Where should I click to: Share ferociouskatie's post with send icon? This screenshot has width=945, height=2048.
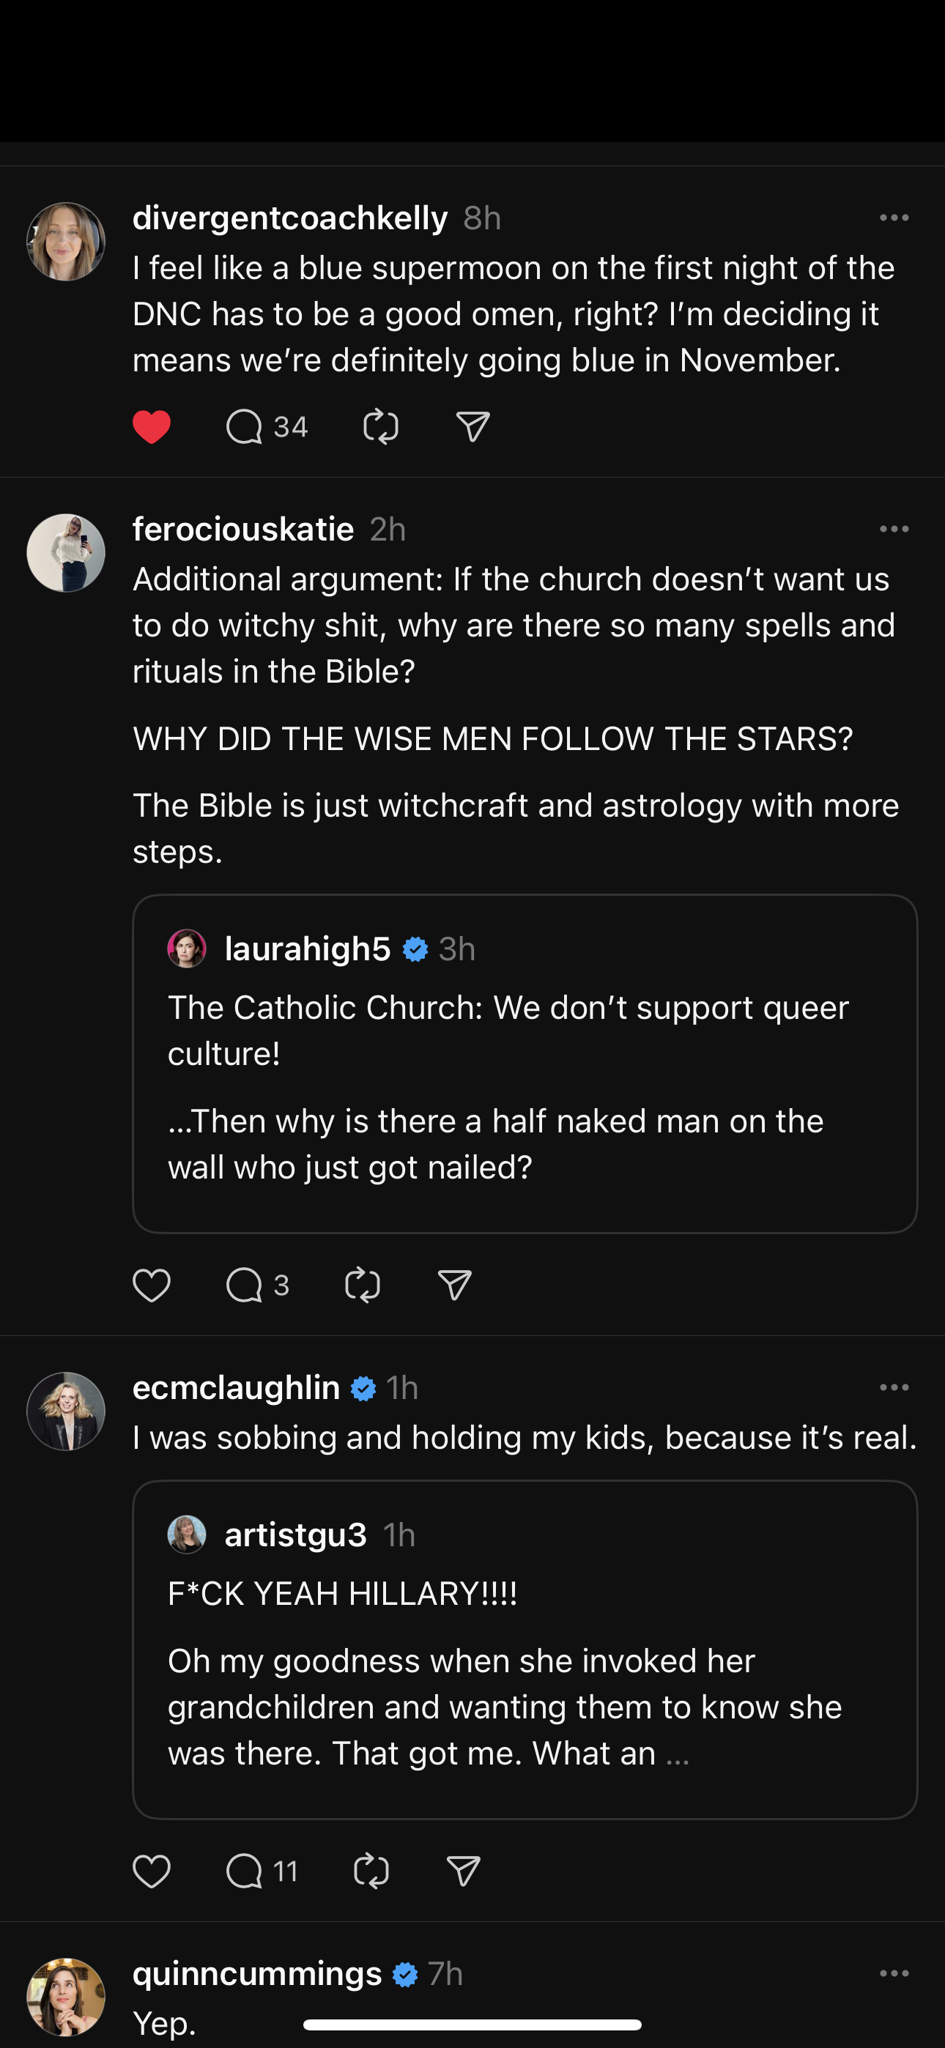pos(454,1285)
